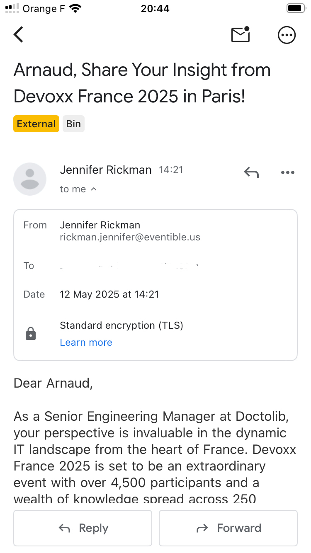Open message three-dot menu beside reply arrow

(287, 172)
